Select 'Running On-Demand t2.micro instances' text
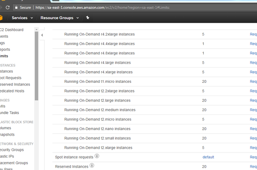This screenshot has width=257, height=170. click(98, 119)
